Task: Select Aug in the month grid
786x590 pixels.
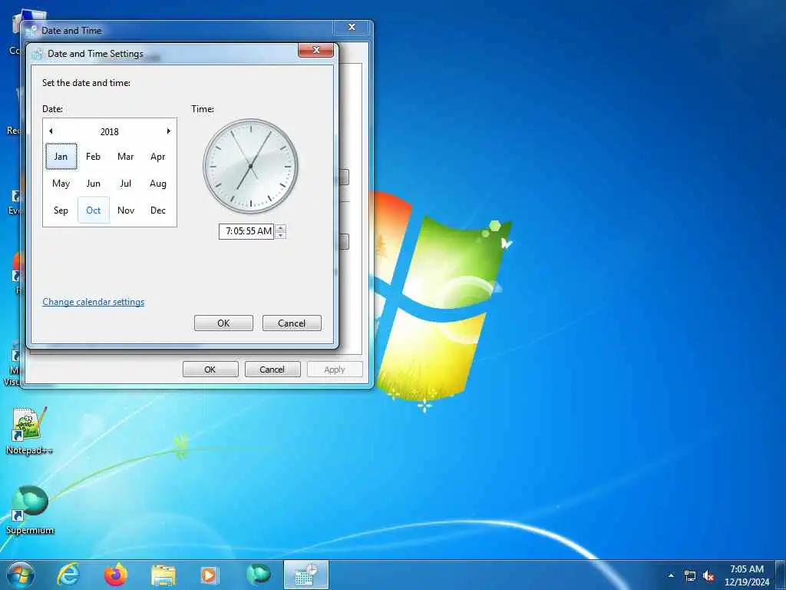Action: click(158, 184)
